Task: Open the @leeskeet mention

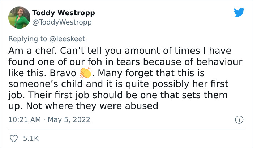Action: [x=67, y=39]
